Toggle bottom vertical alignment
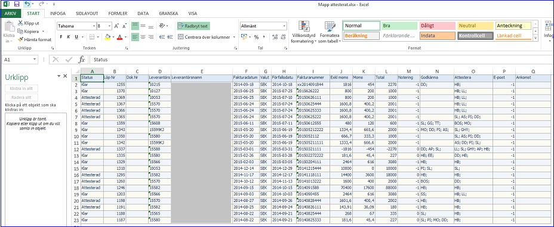 tap(151, 26)
